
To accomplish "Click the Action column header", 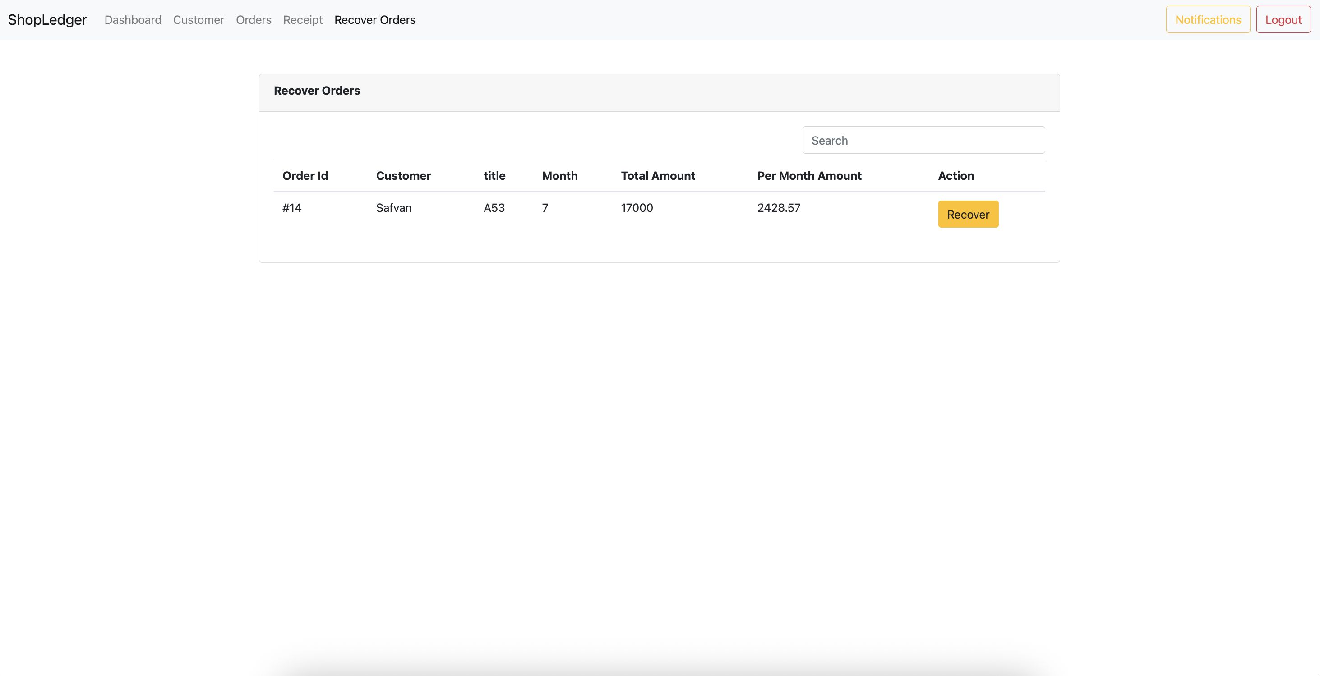I will pyautogui.click(x=955, y=175).
